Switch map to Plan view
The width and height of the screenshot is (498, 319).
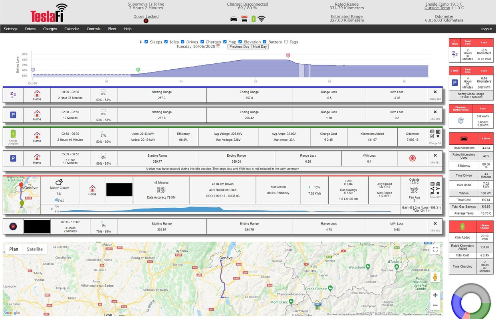click(14, 249)
